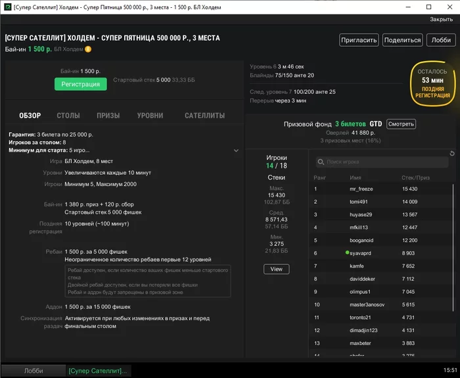Click the Сред. 8 571,43 average stack value
Image resolution: width=460 pixels, height=378 pixels.
277,220
